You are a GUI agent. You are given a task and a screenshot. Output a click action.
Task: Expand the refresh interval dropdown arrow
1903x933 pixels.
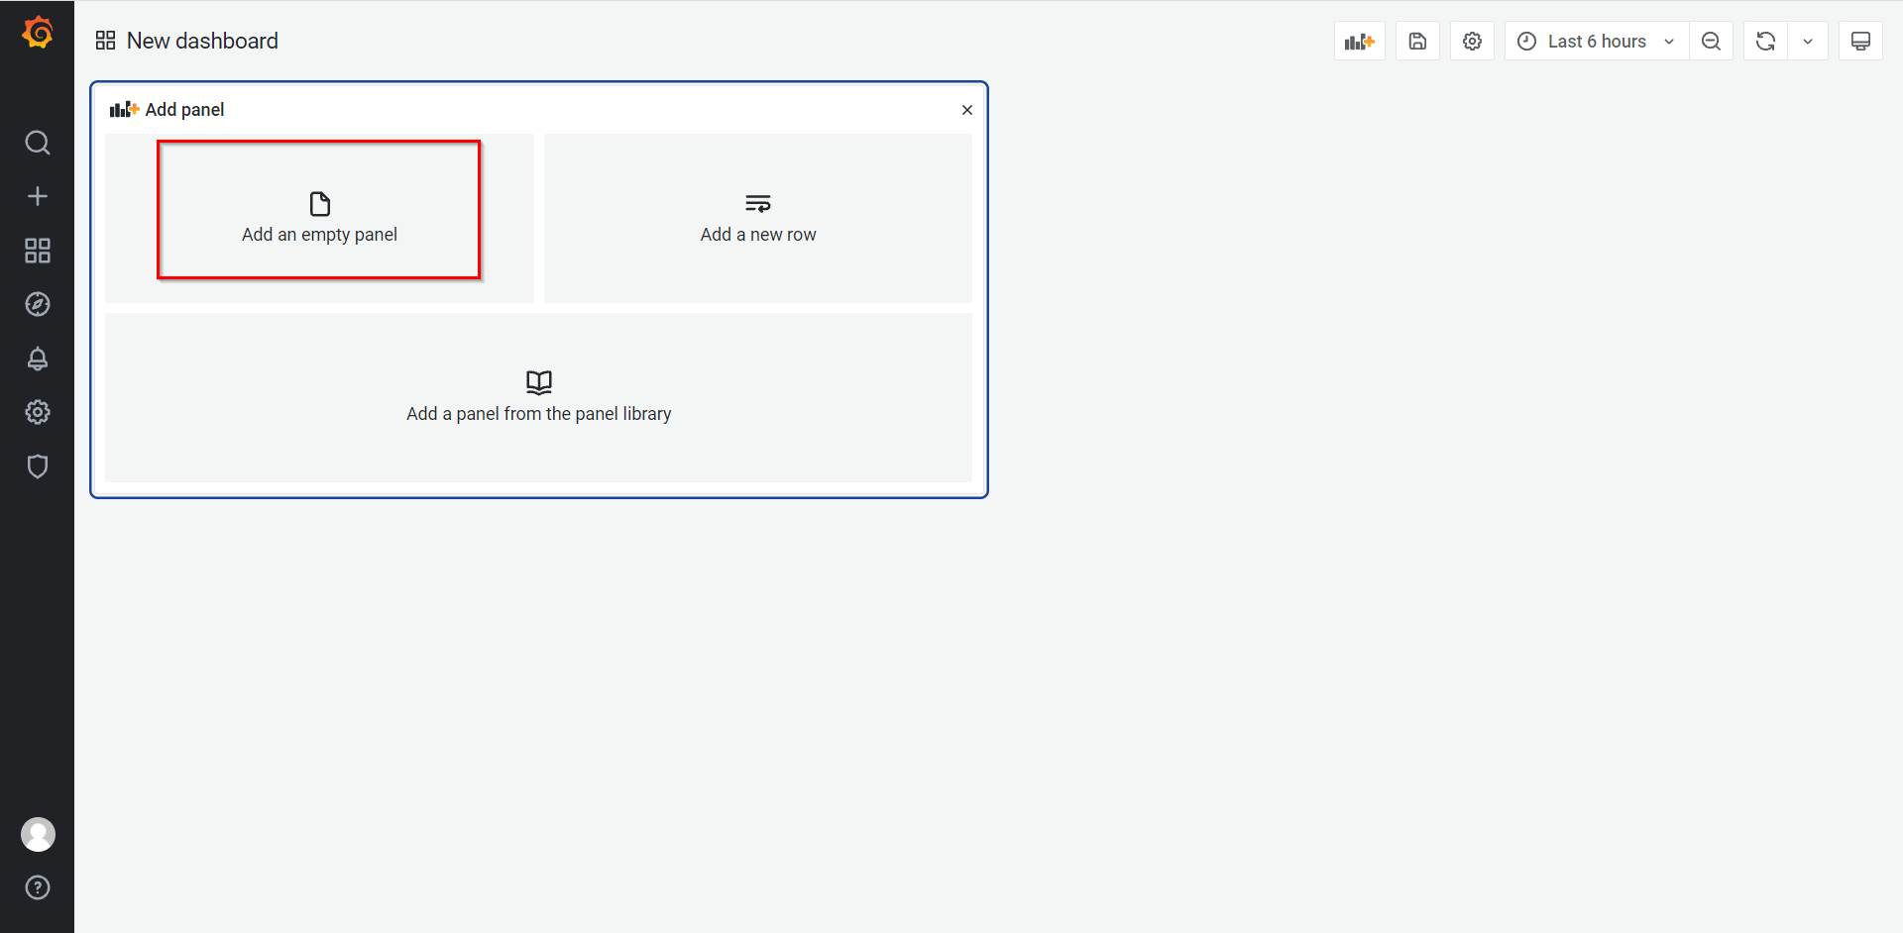pyautogui.click(x=1808, y=42)
